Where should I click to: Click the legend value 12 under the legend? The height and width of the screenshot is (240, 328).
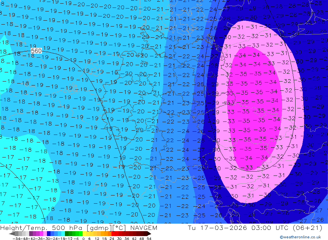(x=97, y=239)
